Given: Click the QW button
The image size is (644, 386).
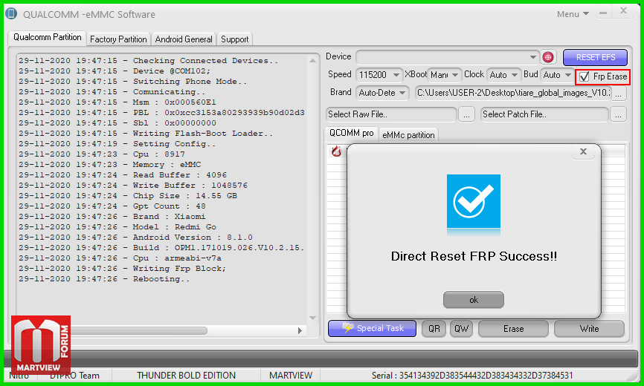Looking at the screenshot, I should coord(461,329).
